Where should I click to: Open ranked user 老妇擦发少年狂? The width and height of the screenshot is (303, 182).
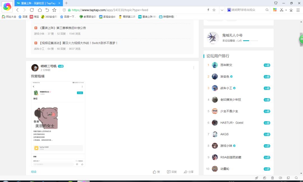click(231, 100)
